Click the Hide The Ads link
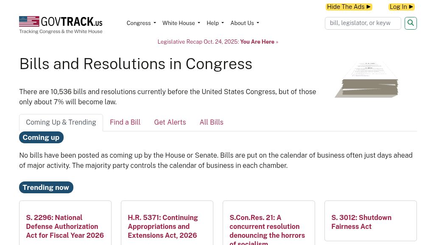 click(x=349, y=7)
